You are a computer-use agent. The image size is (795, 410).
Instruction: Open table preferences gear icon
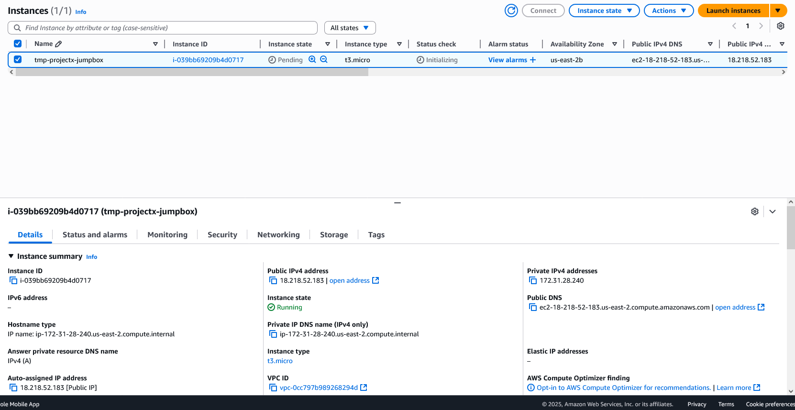[780, 26]
